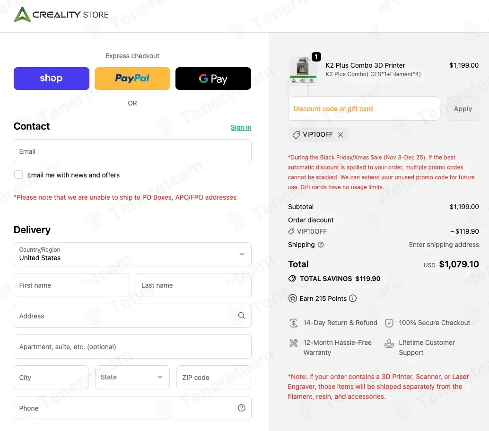Choose PayPal express checkout
489x431 pixels.
pyautogui.click(x=132, y=79)
